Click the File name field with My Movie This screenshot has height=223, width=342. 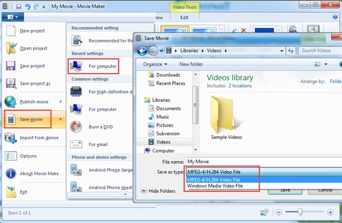[x=264, y=161]
